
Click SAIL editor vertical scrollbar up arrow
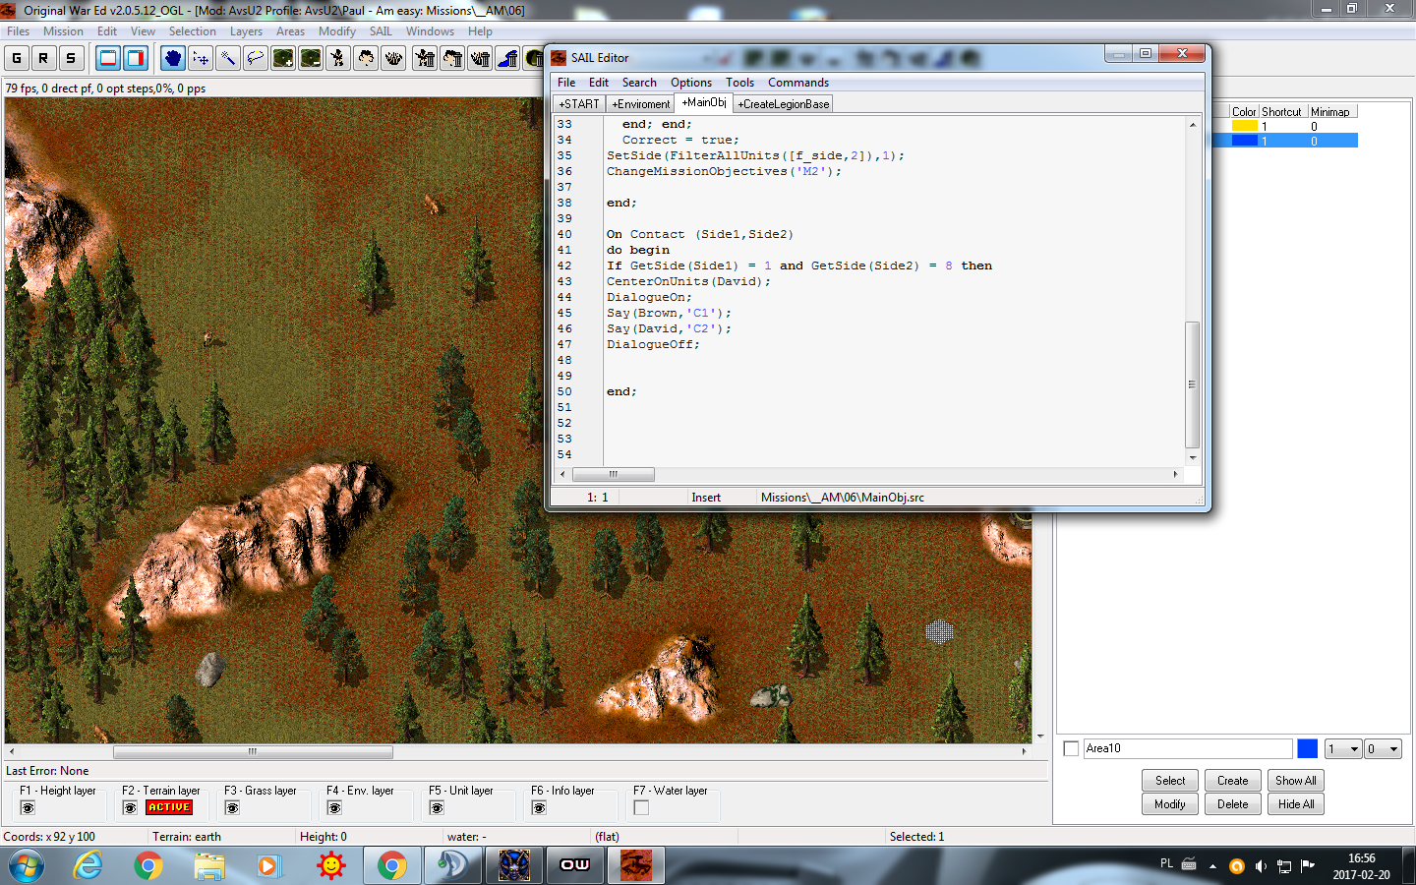1193,125
